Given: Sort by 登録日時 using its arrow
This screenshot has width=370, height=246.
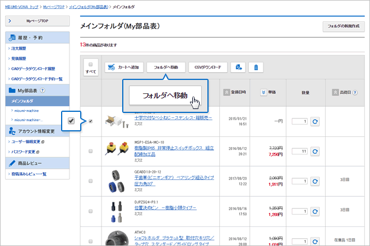Looking at the screenshot, I should [226, 92].
